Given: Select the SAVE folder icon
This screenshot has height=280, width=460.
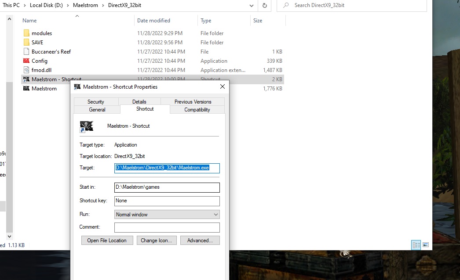Looking at the screenshot, I should 26,42.
